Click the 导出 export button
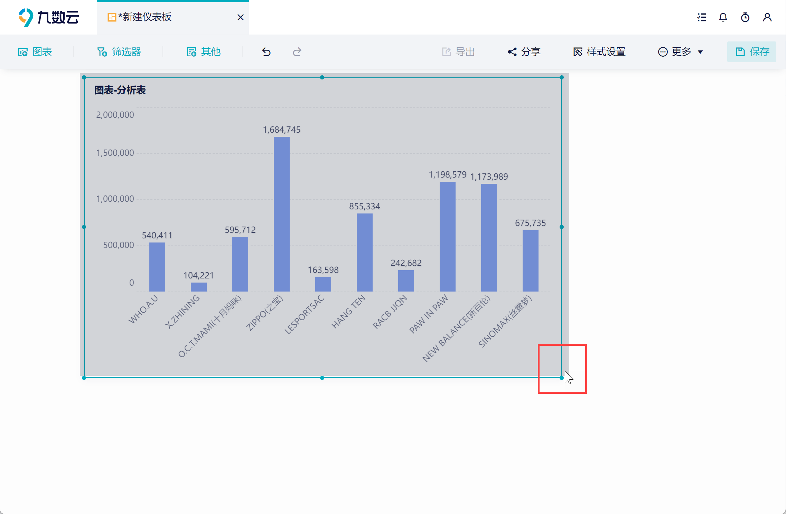 pos(458,52)
